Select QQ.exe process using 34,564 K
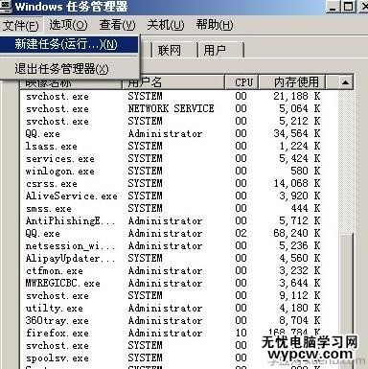The width and height of the screenshot is (368, 369). coord(179,133)
